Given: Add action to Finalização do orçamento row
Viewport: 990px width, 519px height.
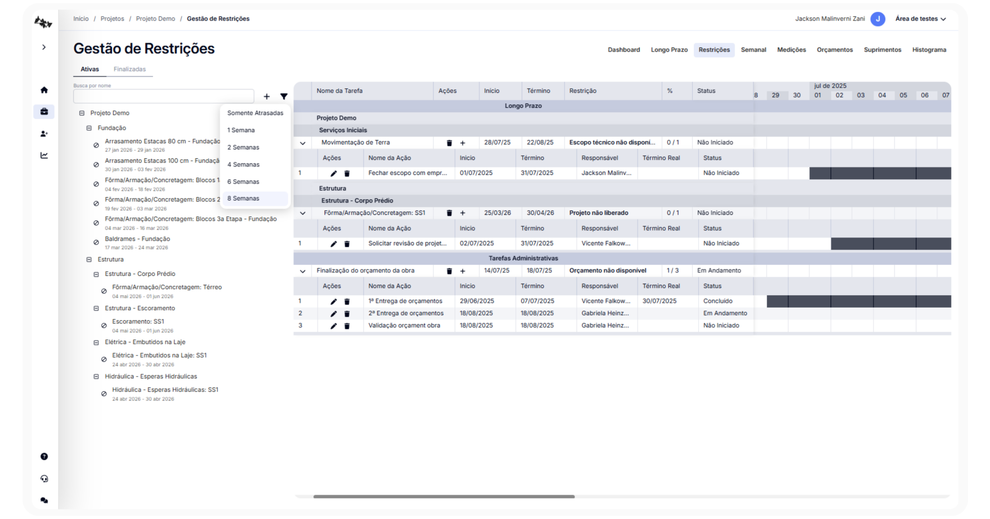Looking at the screenshot, I should point(463,271).
